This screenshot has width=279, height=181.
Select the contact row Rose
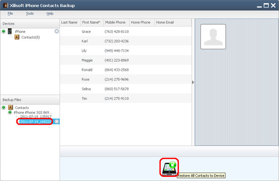pos(126,79)
